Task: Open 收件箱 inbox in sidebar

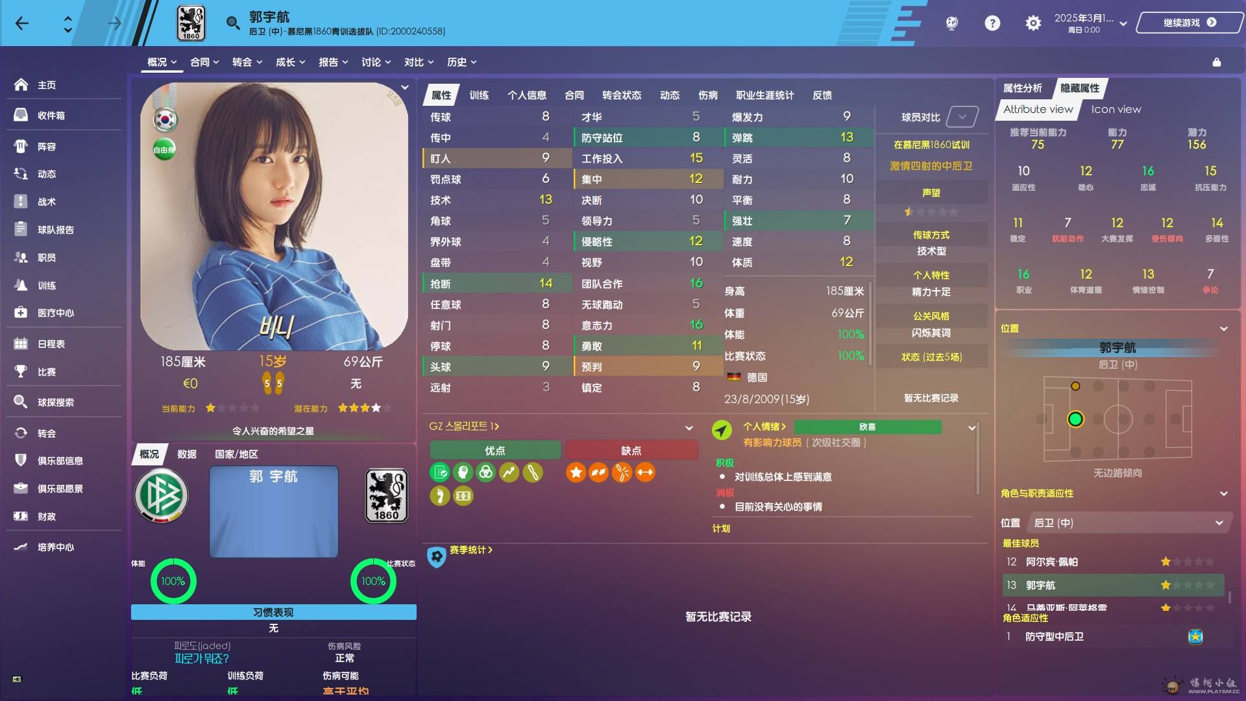Action: click(51, 116)
